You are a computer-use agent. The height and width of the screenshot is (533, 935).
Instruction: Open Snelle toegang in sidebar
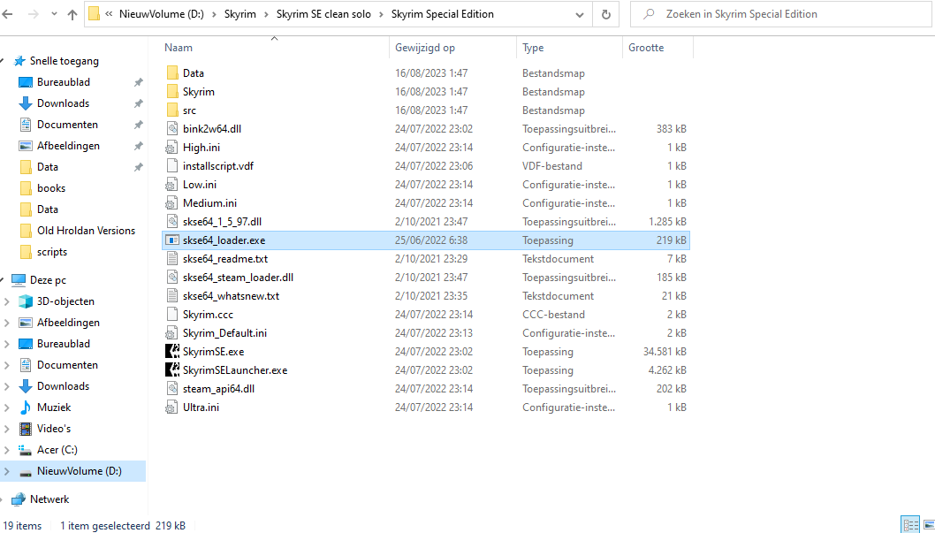[x=64, y=61]
